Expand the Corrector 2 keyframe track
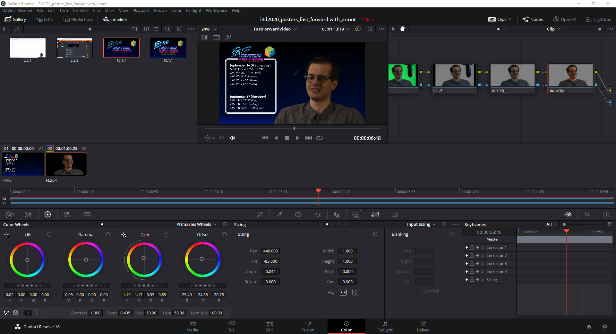This screenshot has height=334, width=616. pos(482,256)
